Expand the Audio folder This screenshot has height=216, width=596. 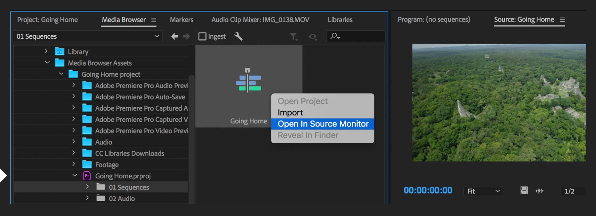click(x=74, y=142)
